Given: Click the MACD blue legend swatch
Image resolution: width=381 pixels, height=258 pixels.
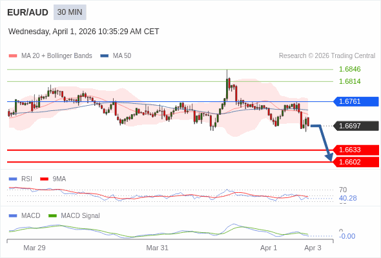Looking at the screenshot, I should pyautogui.click(x=13, y=216).
